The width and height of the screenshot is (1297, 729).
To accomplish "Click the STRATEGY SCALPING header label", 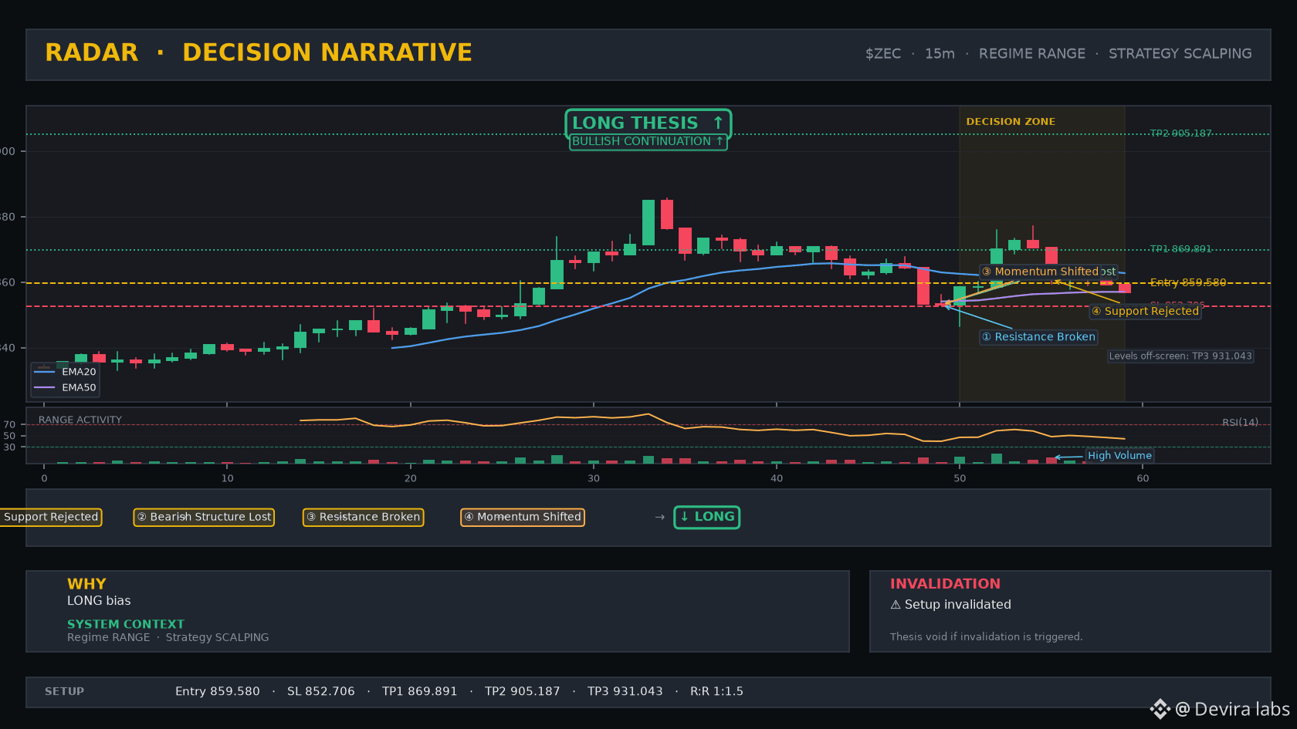I will 1180,54.
